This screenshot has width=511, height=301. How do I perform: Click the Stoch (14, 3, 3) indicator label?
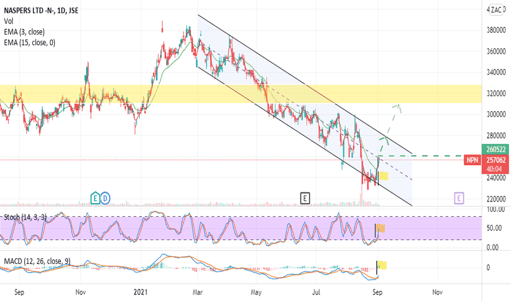[25, 217]
